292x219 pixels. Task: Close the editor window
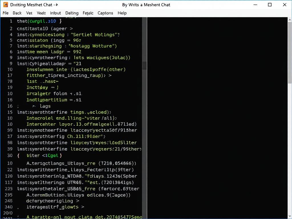click(285, 5)
